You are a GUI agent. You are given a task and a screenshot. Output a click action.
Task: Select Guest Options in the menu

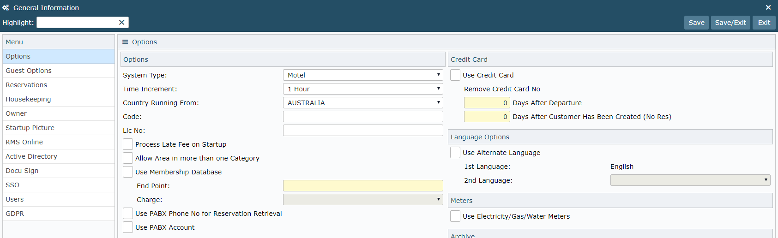click(x=29, y=71)
